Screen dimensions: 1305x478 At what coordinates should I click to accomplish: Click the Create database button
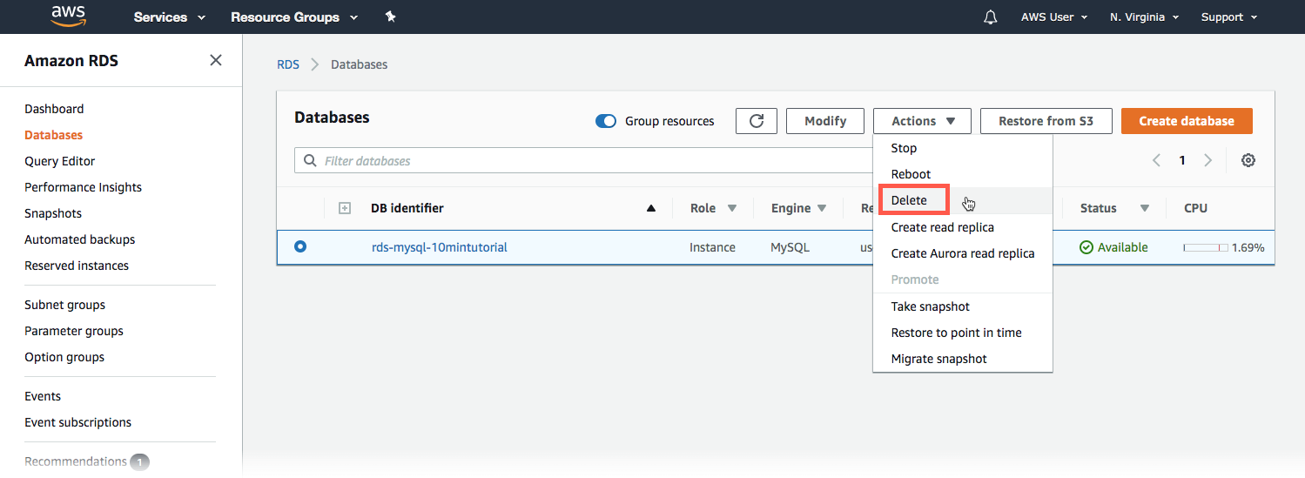pos(1187,121)
